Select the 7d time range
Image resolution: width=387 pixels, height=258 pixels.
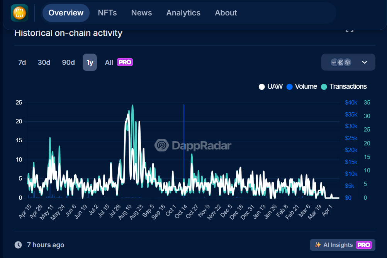pyautogui.click(x=22, y=62)
